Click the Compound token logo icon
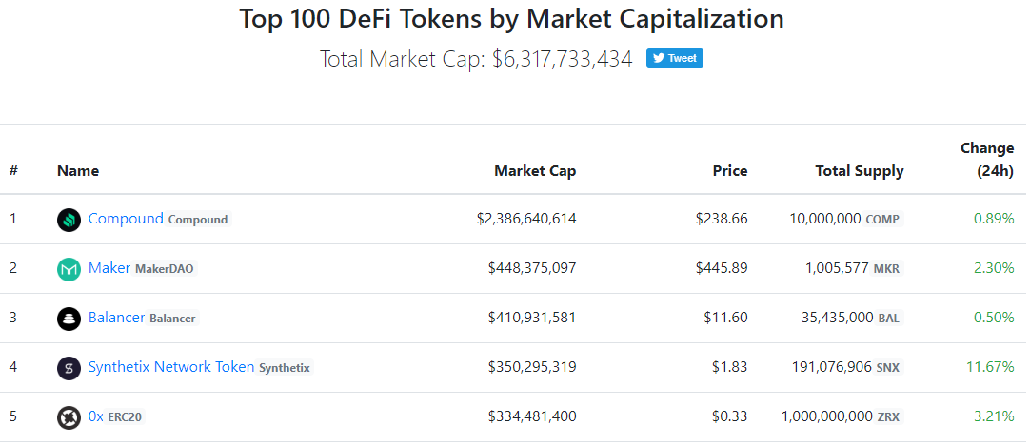Viewport: 1030px width, 445px height. point(69,220)
